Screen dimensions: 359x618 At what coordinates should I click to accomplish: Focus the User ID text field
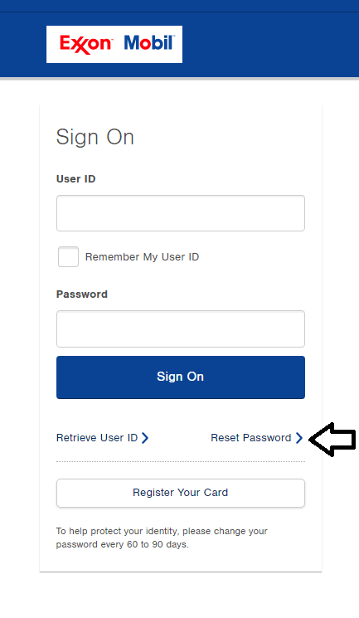[181, 213]
